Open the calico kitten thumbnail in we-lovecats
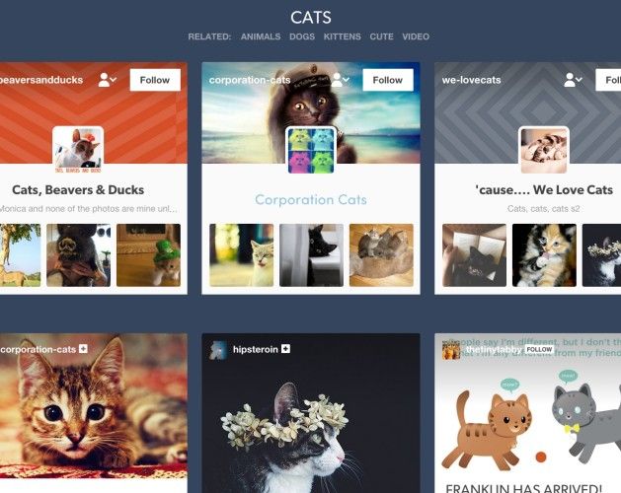 [x=544, y=255]
